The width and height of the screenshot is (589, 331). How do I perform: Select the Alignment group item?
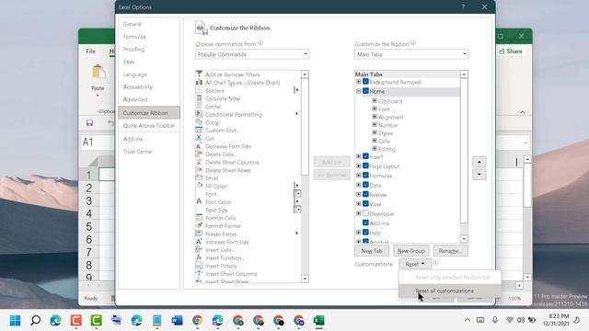pos(390,117)
